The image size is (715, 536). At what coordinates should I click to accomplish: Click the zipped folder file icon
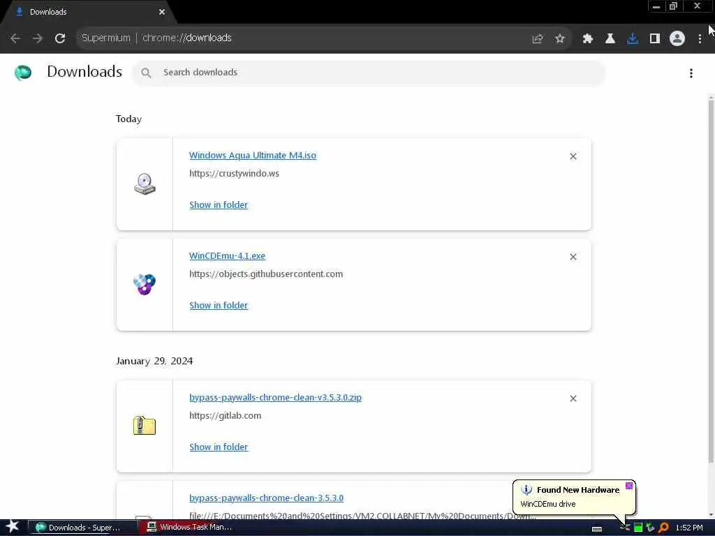[145, 426]
